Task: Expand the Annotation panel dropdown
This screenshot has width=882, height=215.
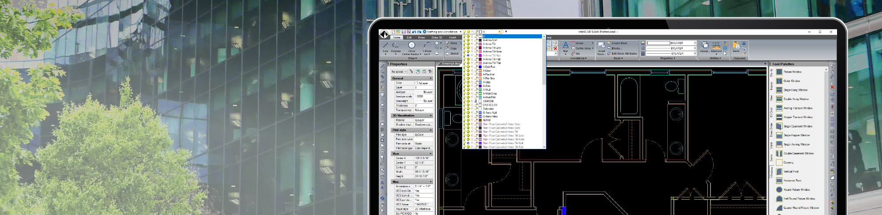Action: (x=578, y=58)
